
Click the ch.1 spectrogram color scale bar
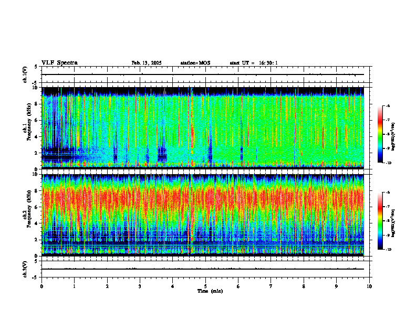(380, 134)
